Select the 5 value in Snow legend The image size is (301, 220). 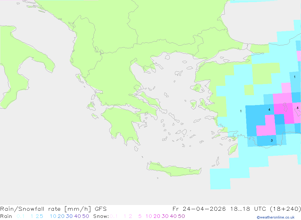140,216
